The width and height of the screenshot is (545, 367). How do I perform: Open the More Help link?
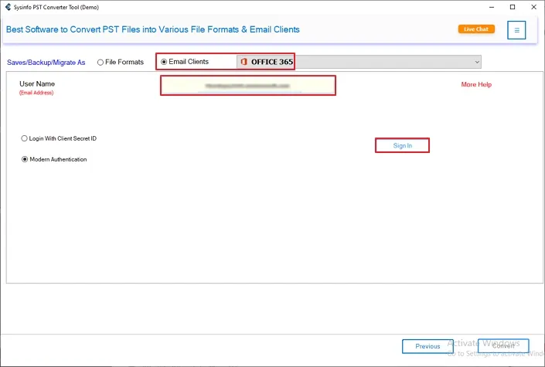(476, 84)
